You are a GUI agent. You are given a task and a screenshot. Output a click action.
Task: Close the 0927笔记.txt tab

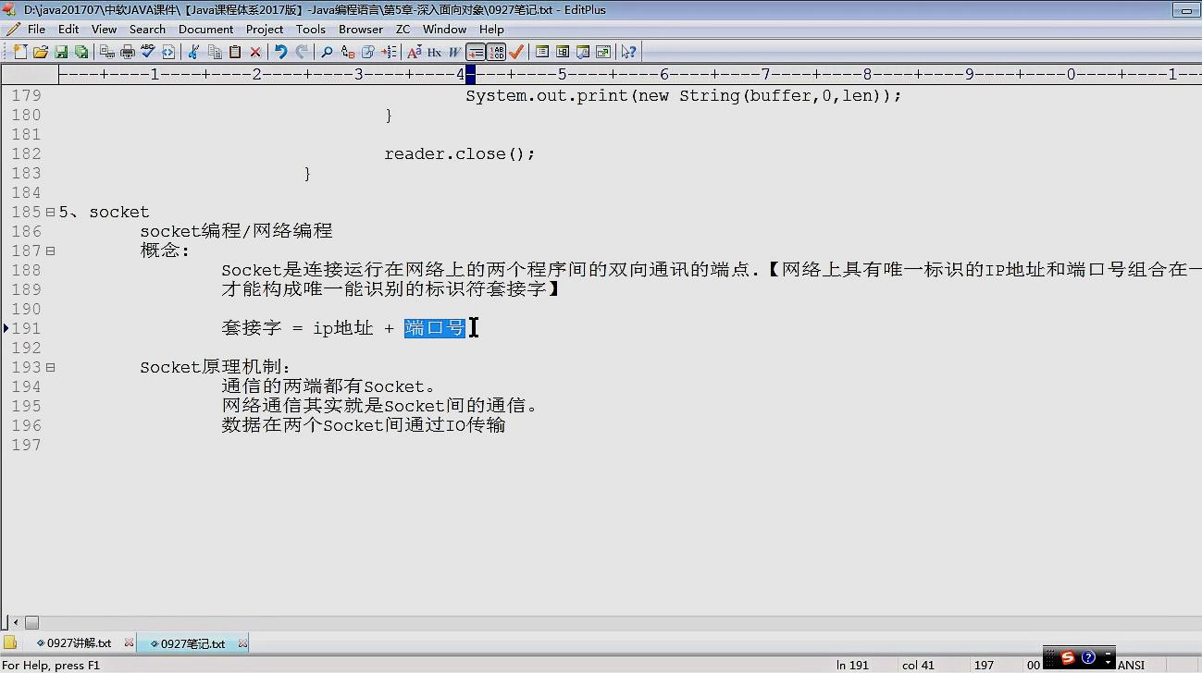(x=242, y=642)
